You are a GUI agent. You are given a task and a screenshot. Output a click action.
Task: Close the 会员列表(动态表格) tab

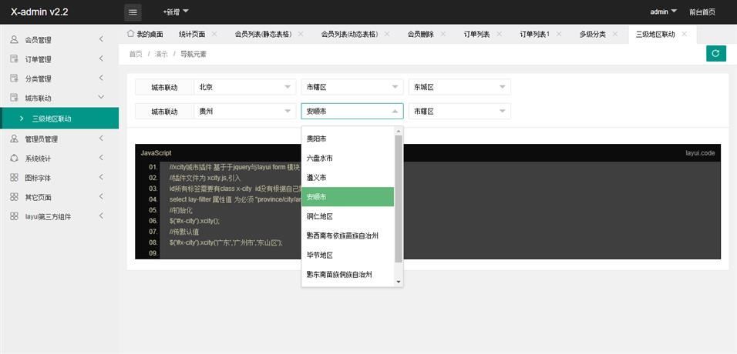click(387, 35)
